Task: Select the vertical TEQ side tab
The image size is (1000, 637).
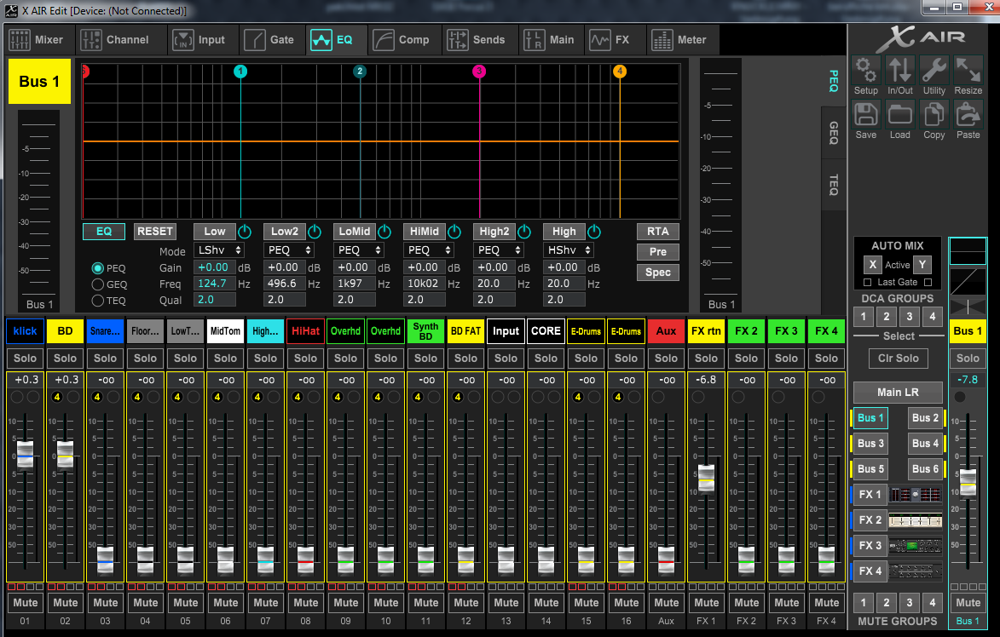Action: point(833,185)
